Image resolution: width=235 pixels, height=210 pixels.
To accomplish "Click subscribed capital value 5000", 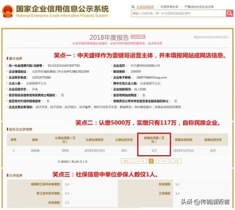I will [65, 150].
